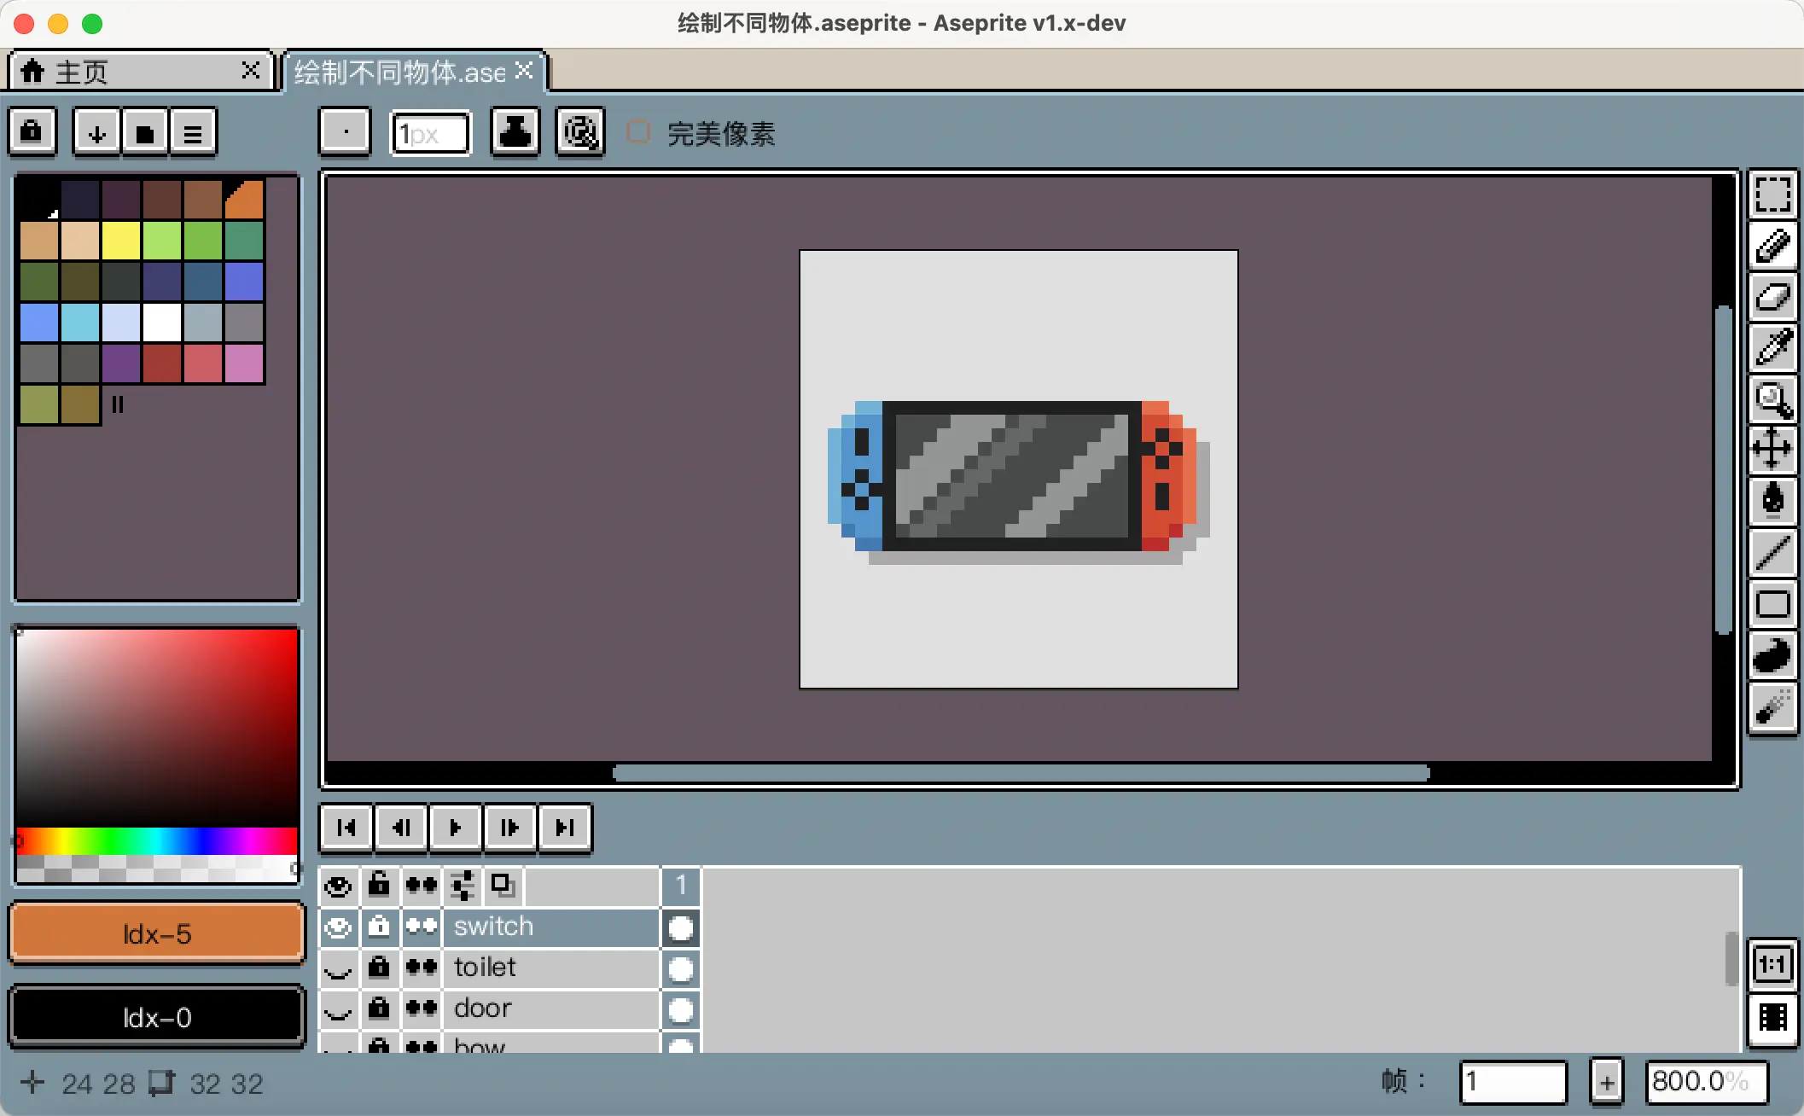Open the brush type selector
This screenshot has height=1116, width=1804.
click(x=345, y=132)
